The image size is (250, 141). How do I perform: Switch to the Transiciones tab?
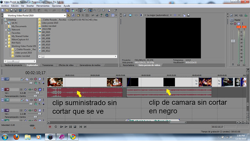48,65
